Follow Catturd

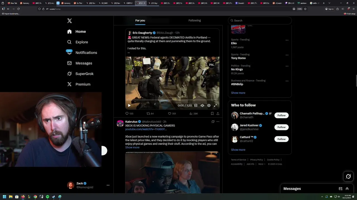tap(281, 139)
